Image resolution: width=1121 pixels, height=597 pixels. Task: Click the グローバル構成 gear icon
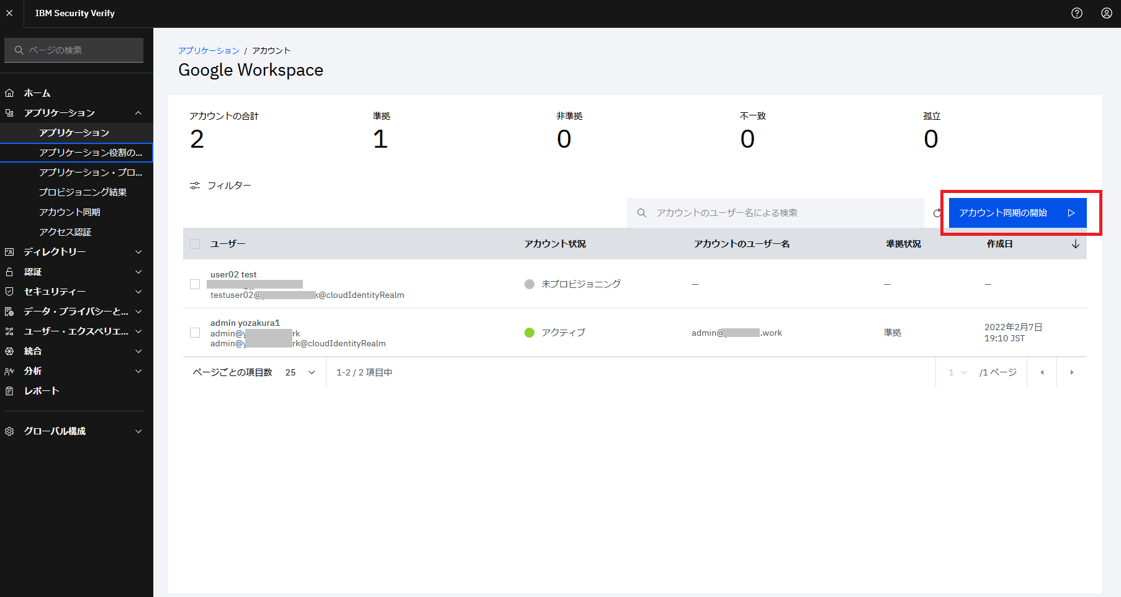(x=9, y=431)
